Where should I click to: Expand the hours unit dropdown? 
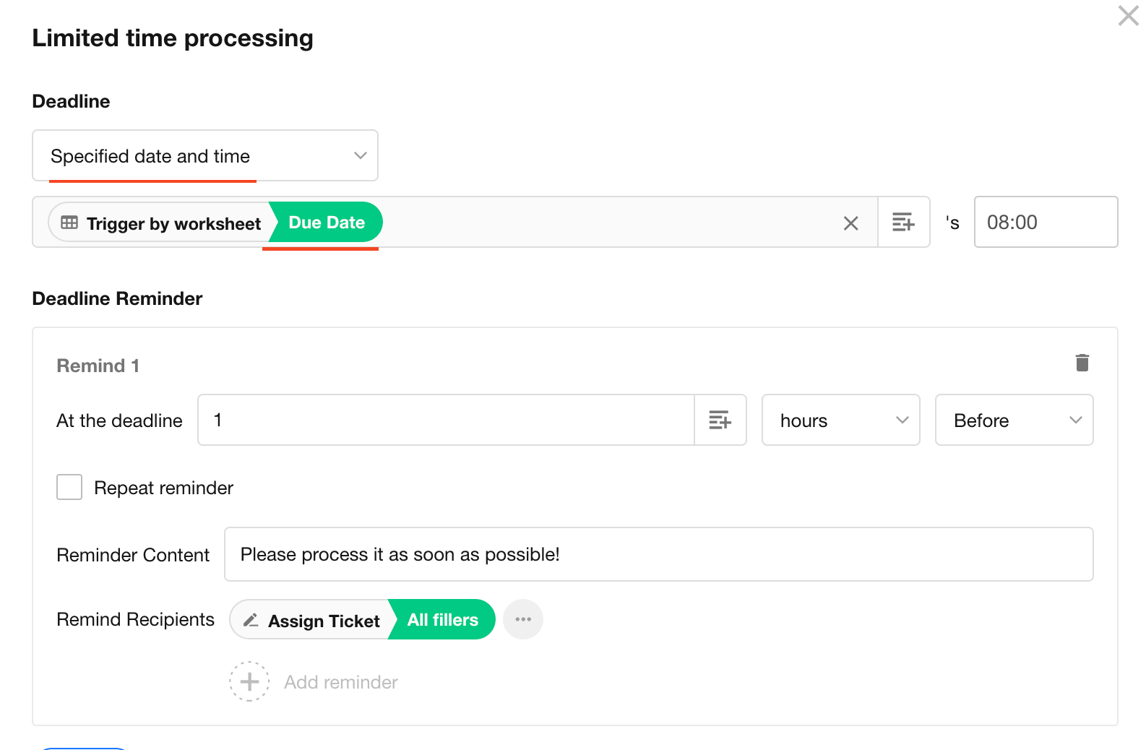(x=840, y=421)
